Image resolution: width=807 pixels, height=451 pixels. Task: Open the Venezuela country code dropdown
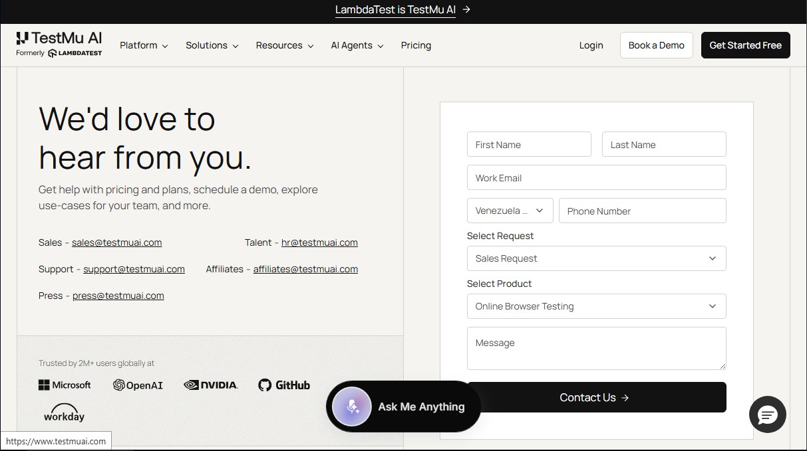[x=510, y=211]
